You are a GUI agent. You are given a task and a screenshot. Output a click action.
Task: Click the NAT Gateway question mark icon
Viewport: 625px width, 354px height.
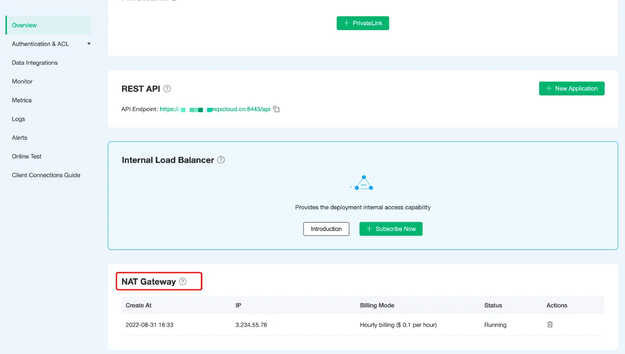pyautogui.click(x=182, y=281)
